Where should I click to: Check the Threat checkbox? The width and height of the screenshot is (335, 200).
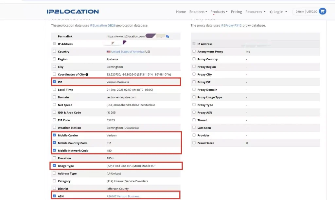point(194,120)
